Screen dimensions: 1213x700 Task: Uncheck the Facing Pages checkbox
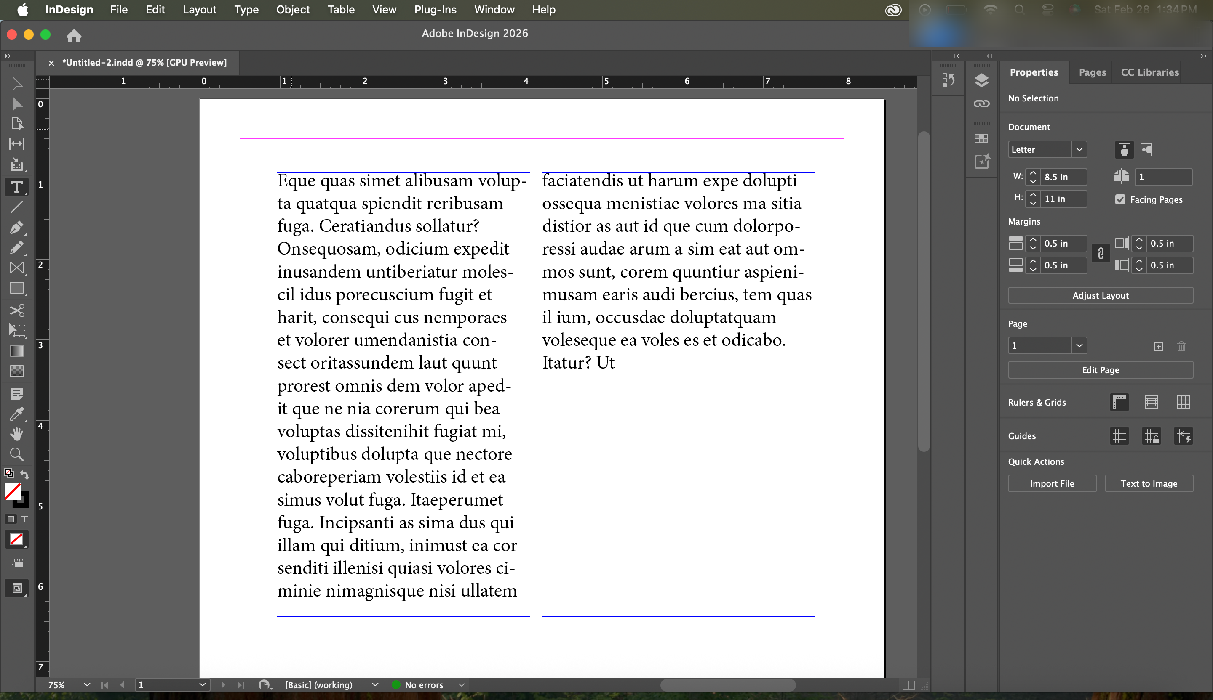(1120, 199)
